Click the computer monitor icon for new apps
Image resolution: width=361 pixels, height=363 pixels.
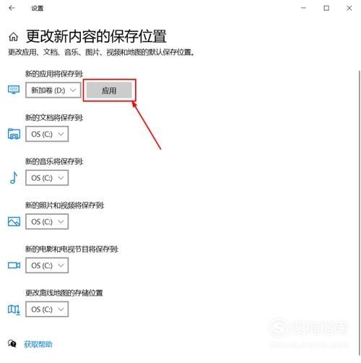coord(14,90)
